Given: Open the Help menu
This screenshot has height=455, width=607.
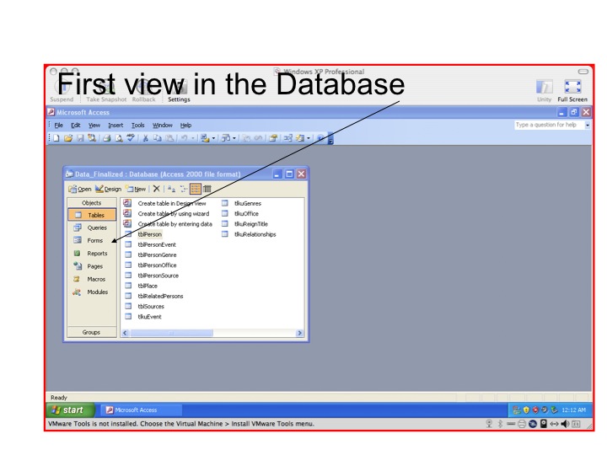Looking at the screenshot, I should coord(185,126).
